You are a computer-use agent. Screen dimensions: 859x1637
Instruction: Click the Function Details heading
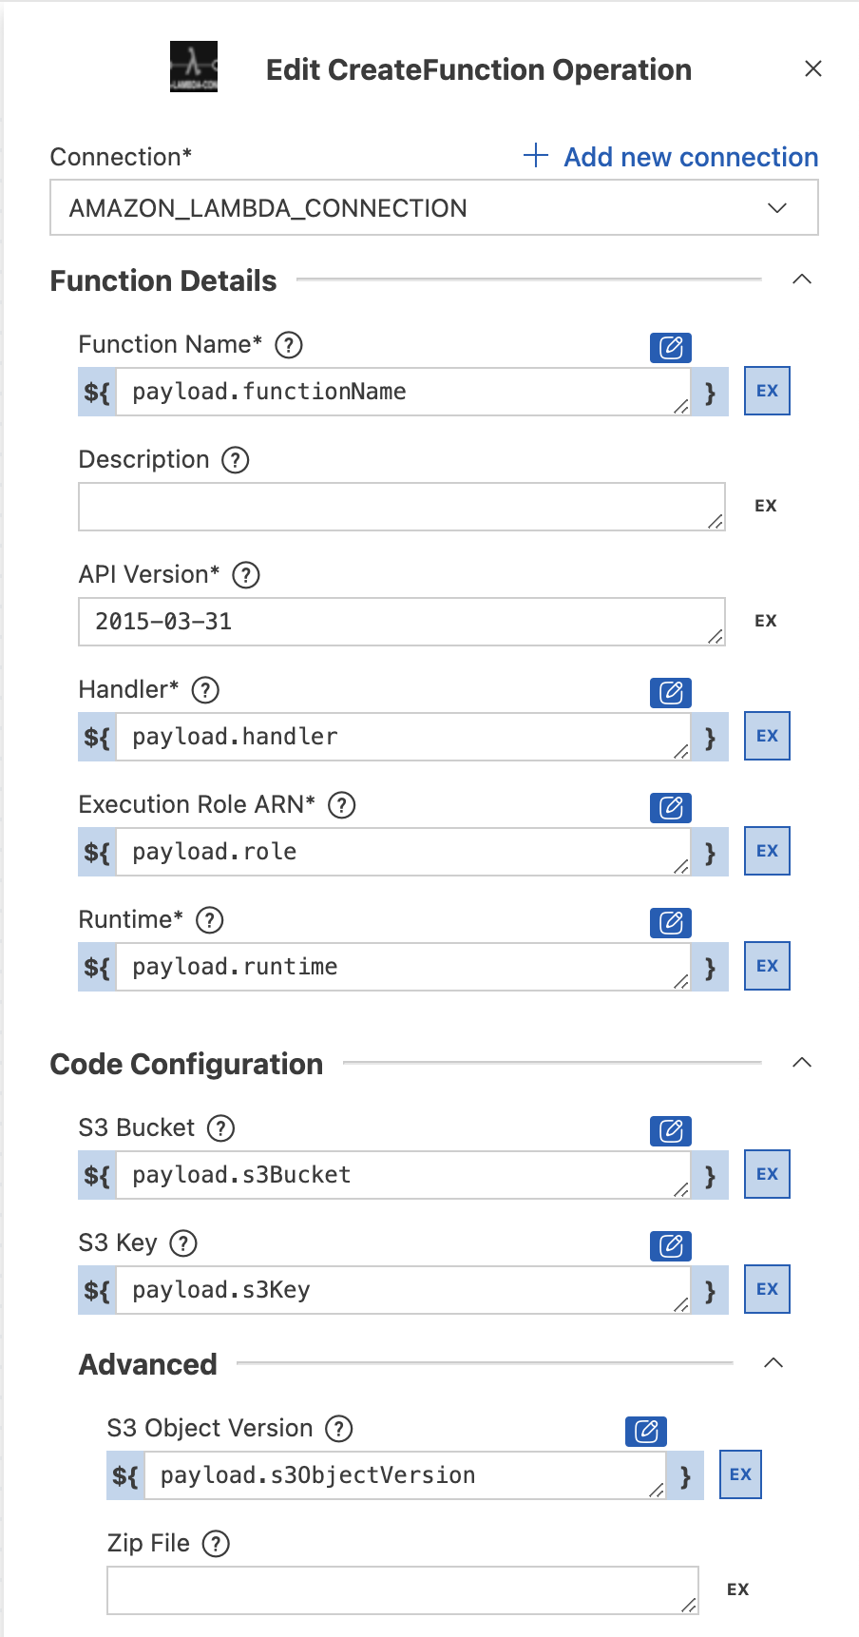163,280
